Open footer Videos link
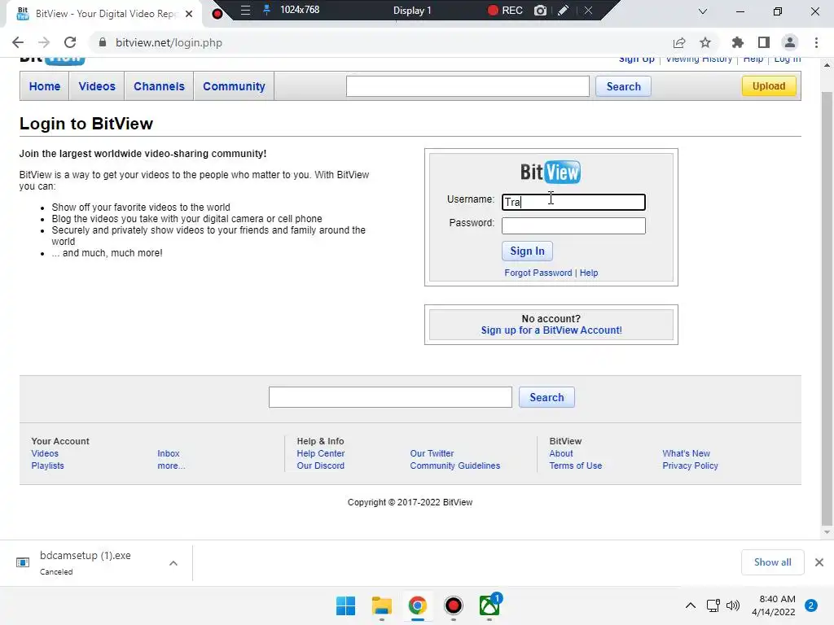 [45, 453]
